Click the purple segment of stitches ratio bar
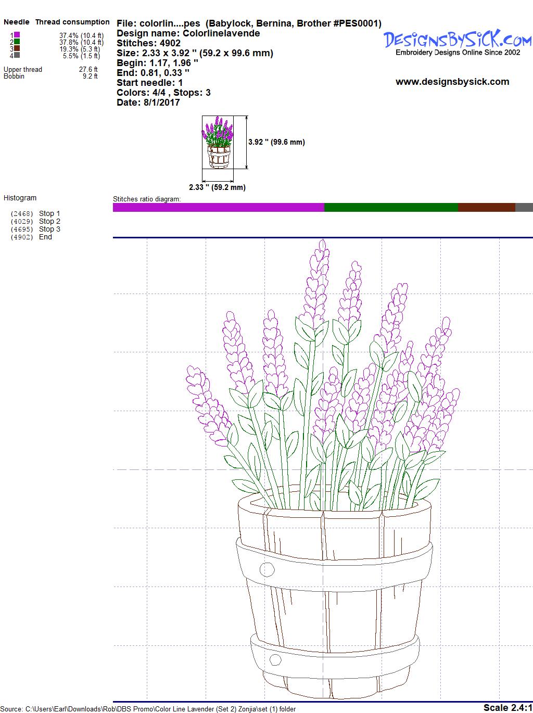The image size is (533, 713). [x=218, y=207]
